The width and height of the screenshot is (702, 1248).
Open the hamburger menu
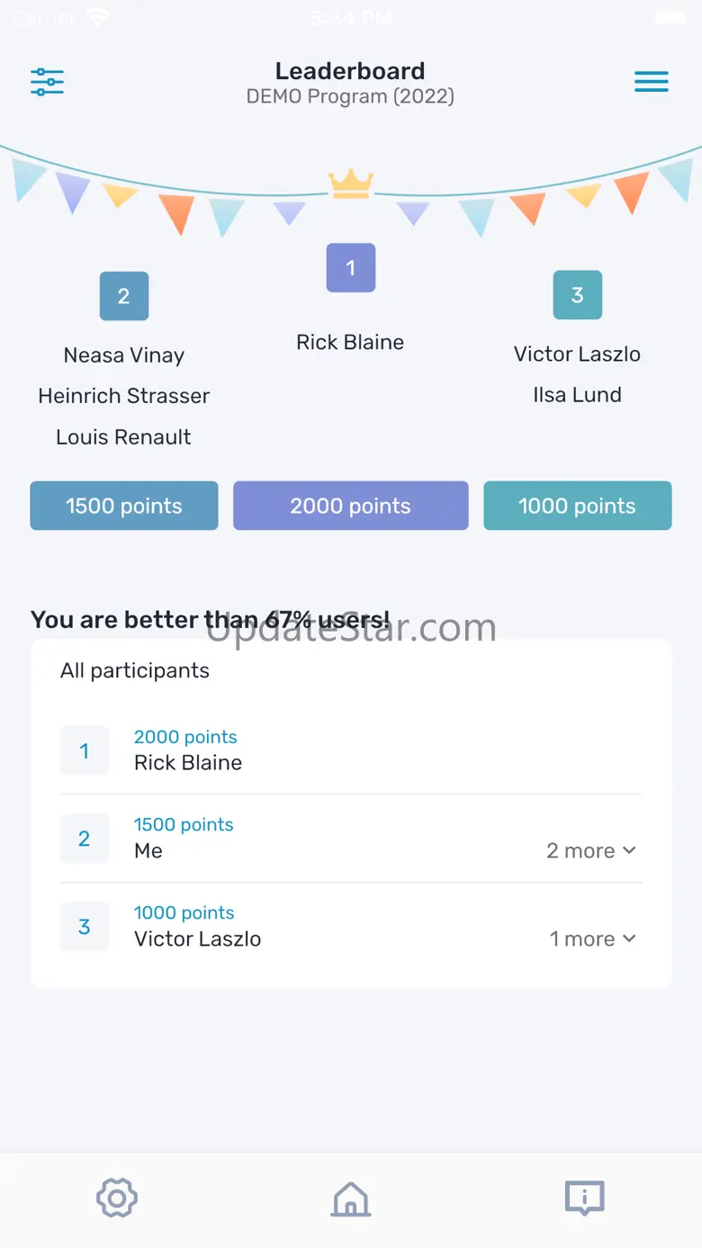[x=652, y=82]
